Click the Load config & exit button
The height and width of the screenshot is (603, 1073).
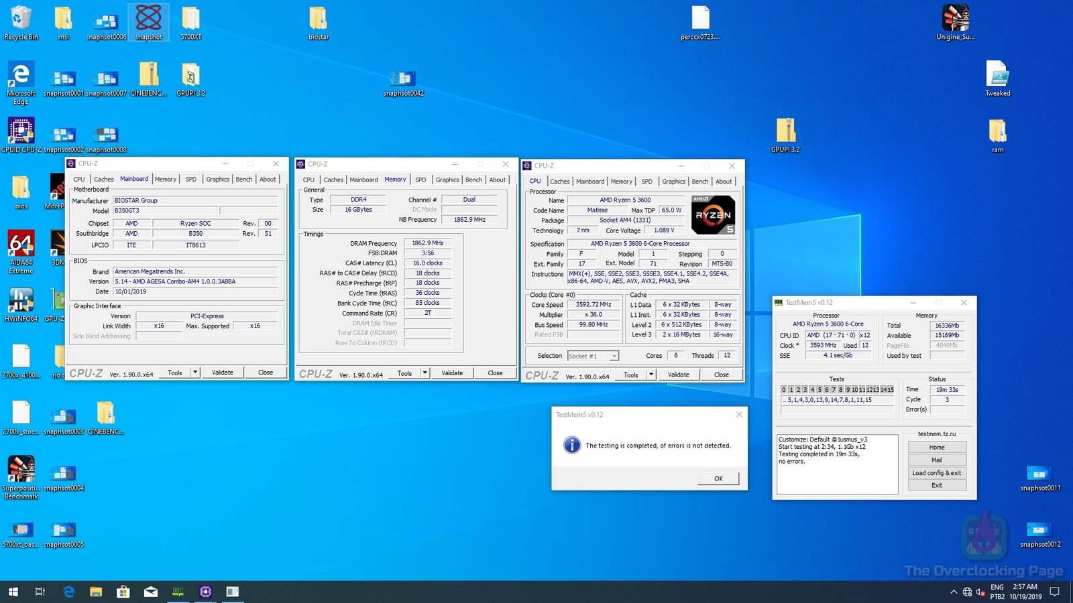936,473
